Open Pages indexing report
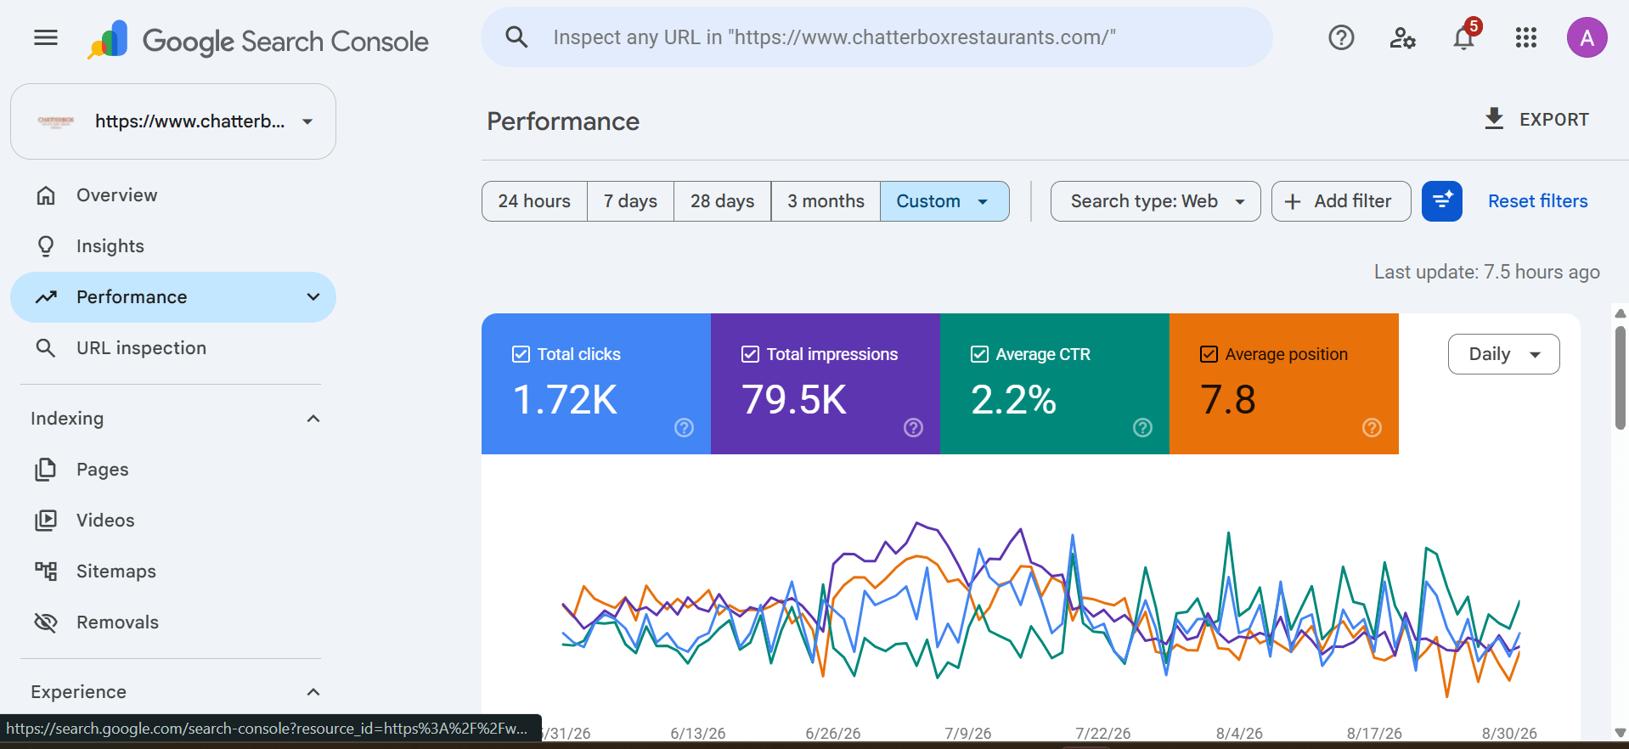This screenshot has width=1629, height=749. pyautogui.click(x=173, y=470)
